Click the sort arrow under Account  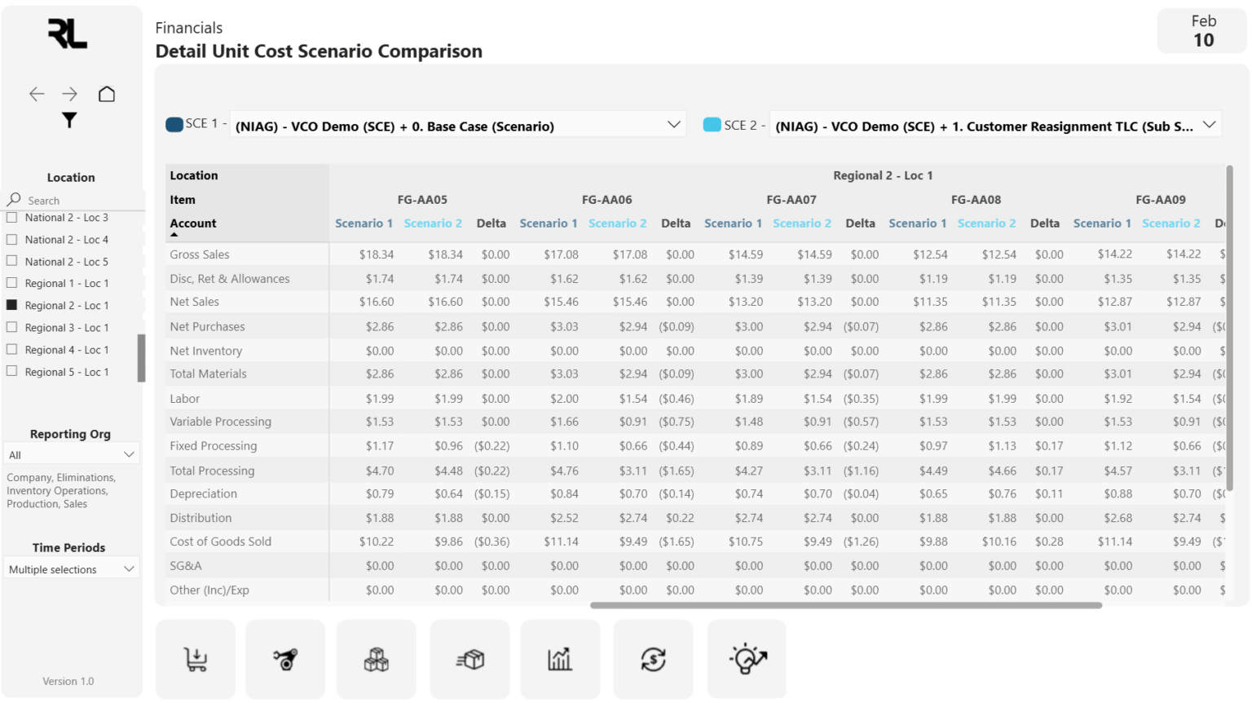[x=174, y=235]
